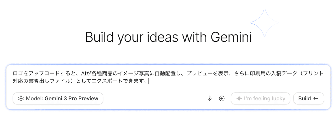
Task: Click the "Gemini 3 Pro Preview" model name
Action: click(71, 98)
